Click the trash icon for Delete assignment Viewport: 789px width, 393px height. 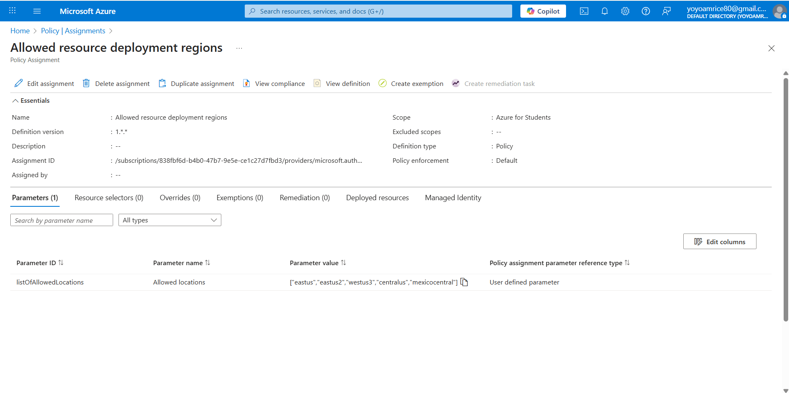pyautogui.click(x=86, y=83)
